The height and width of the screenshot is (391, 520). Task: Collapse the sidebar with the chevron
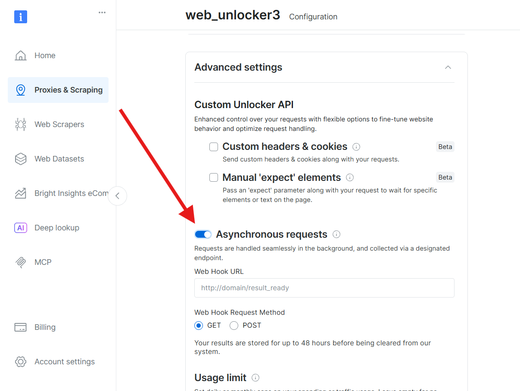[117, 196]
